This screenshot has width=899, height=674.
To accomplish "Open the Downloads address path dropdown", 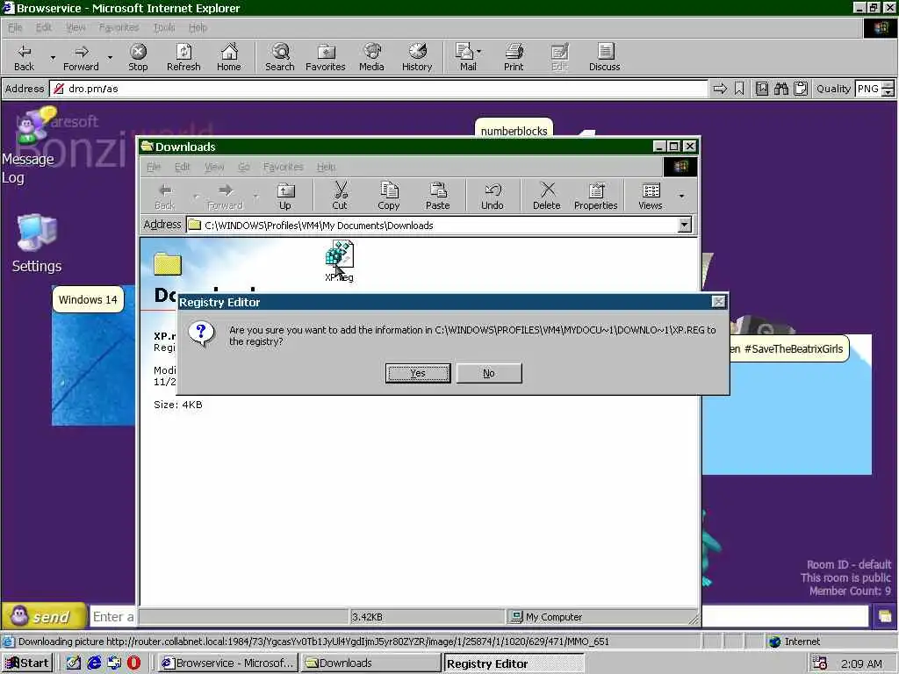I will (x=685, y=225).
